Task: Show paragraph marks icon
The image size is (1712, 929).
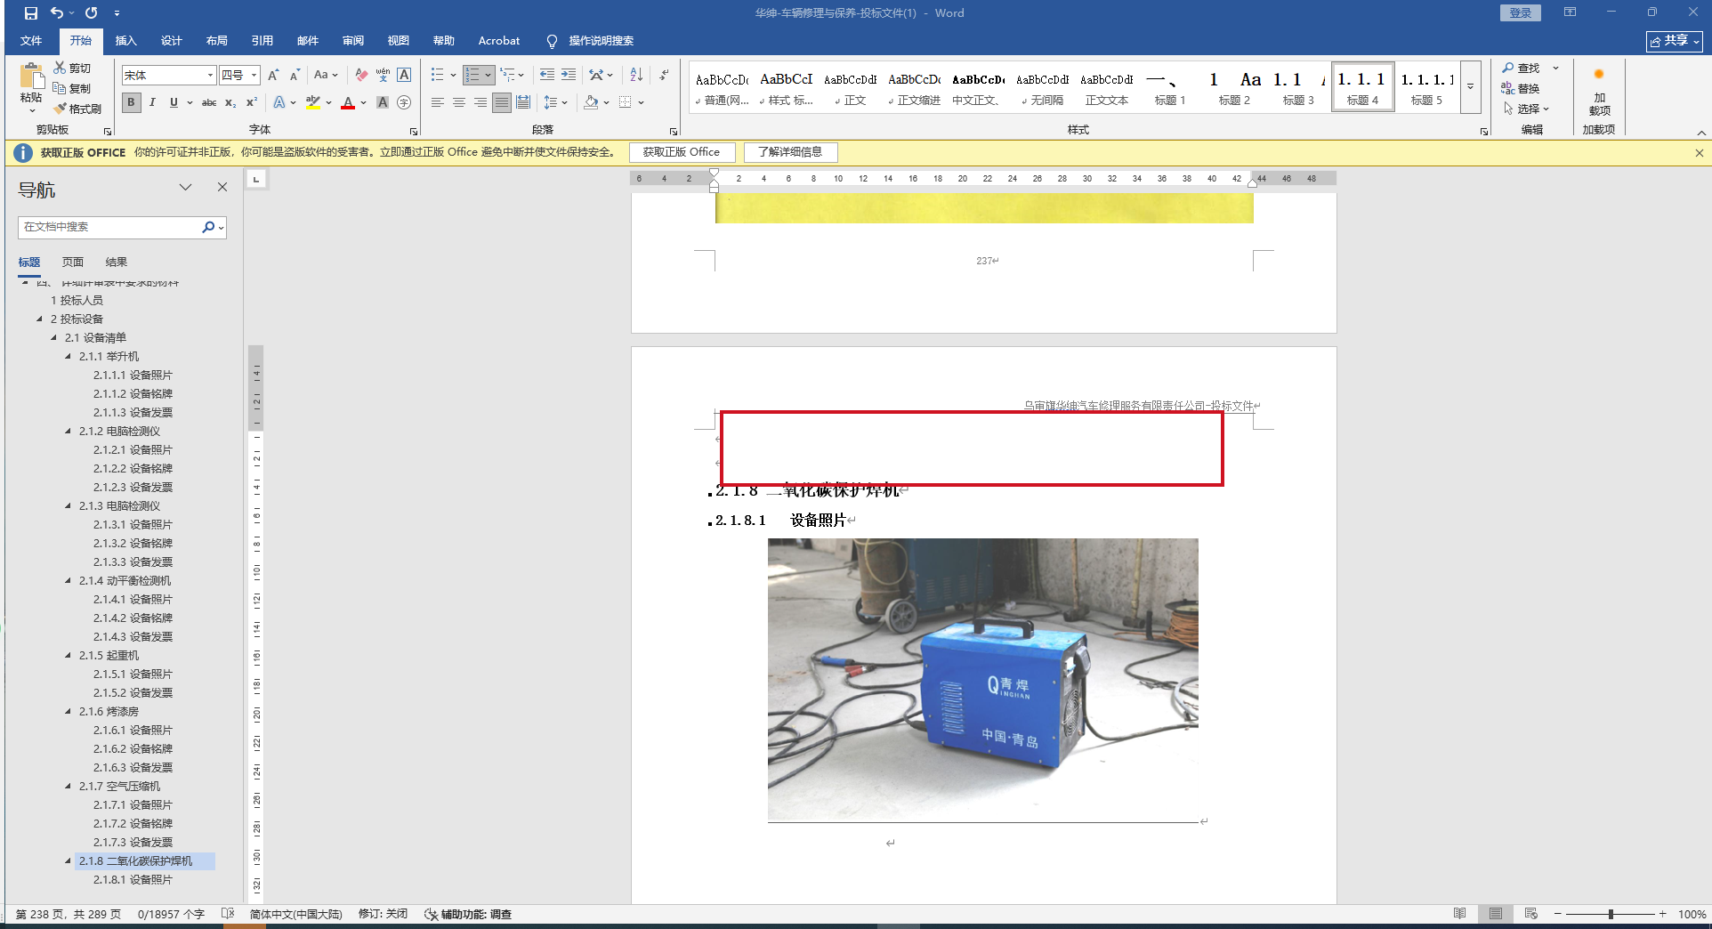Action: pos(664,75)
